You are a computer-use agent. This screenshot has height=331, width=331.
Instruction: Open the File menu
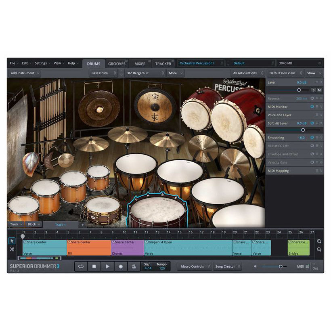tap(14, 63)
